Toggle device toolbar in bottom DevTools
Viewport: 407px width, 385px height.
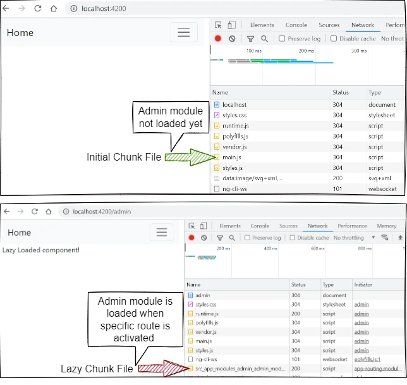pos(203,226)
